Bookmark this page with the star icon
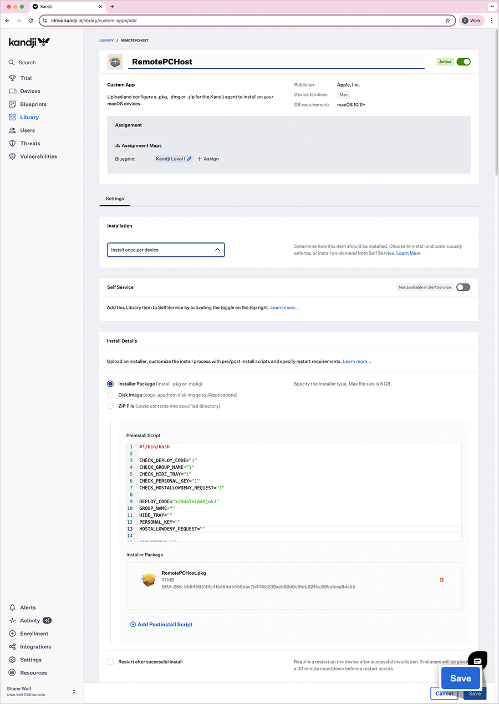499x704 pixels. point(447,21)
